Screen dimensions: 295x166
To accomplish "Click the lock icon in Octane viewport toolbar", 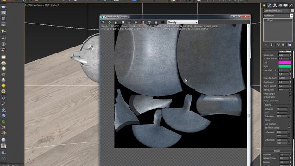I will pos(116,22).
